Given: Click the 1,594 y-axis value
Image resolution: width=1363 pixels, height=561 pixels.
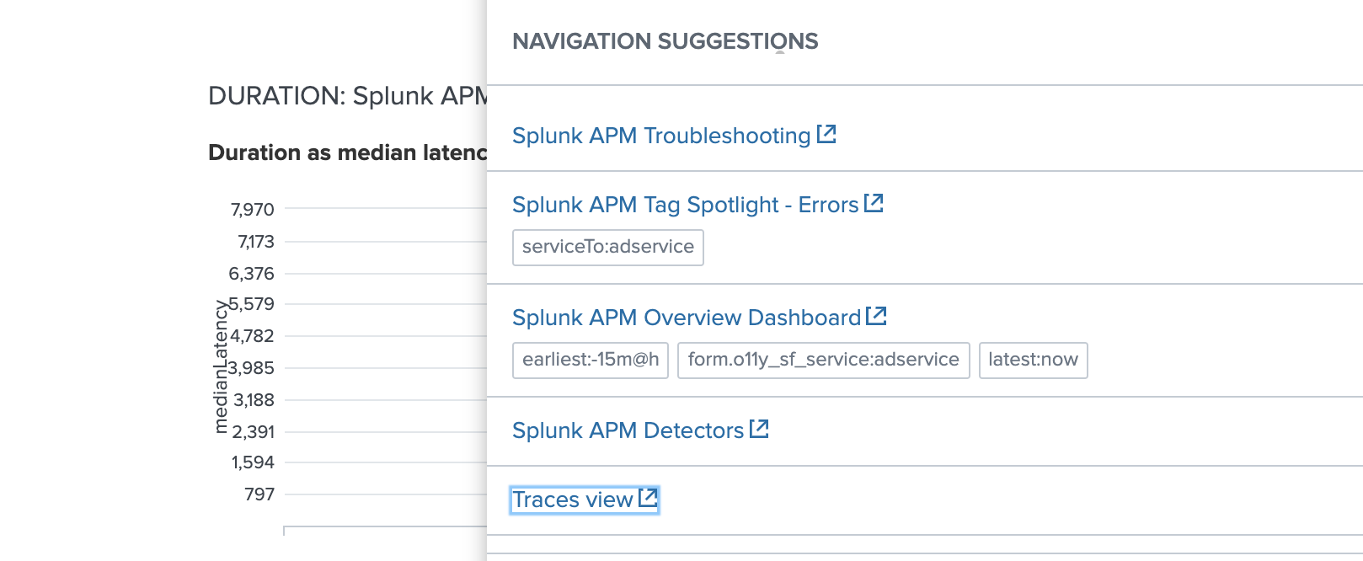Looking at the screenshot, I should (x=254, y=462).
